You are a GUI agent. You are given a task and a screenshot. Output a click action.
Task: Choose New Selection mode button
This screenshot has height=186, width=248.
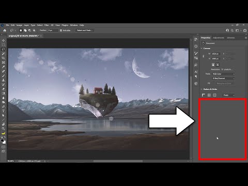(x=21, y=30)
